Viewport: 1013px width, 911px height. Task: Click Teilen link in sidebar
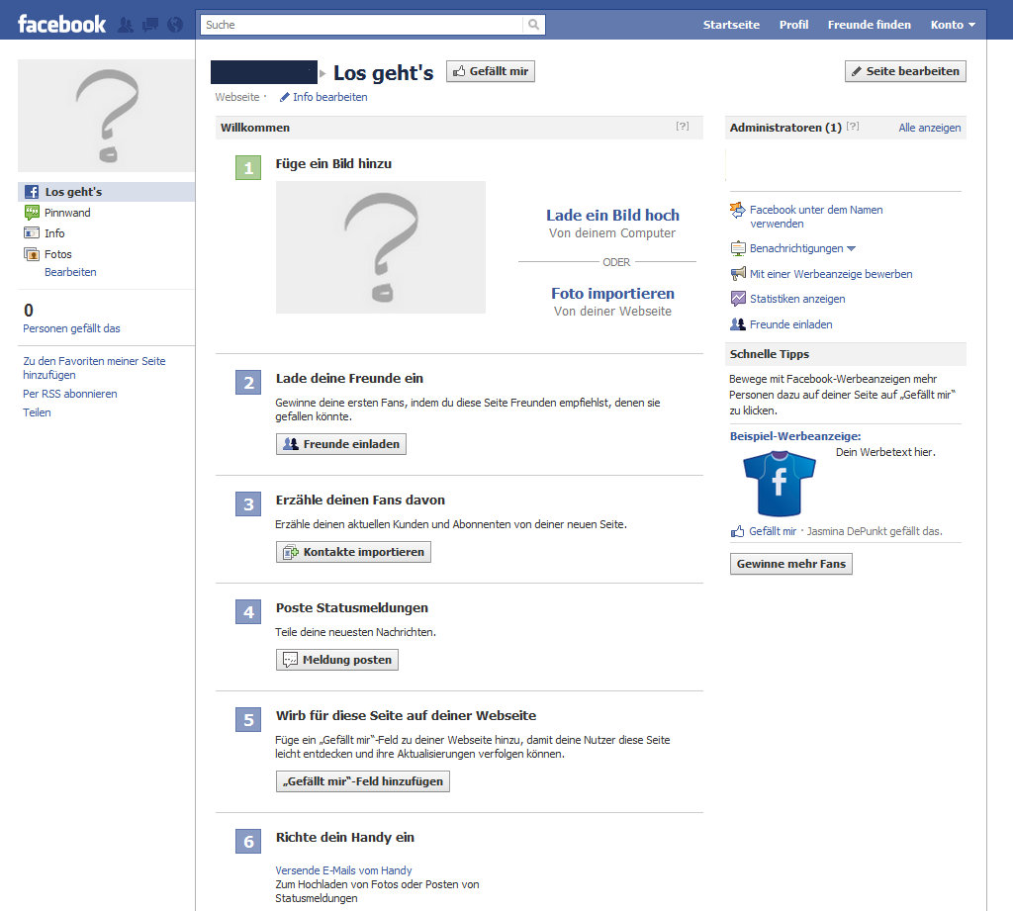pyautogui.click(x=37, y=412)
